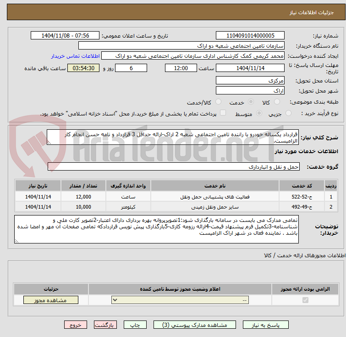Image resolution: width=346 pixels, height=337 pixels.
Task: Click استان محل تحویل field مرکزی
Action: click(x=250, y=80)
